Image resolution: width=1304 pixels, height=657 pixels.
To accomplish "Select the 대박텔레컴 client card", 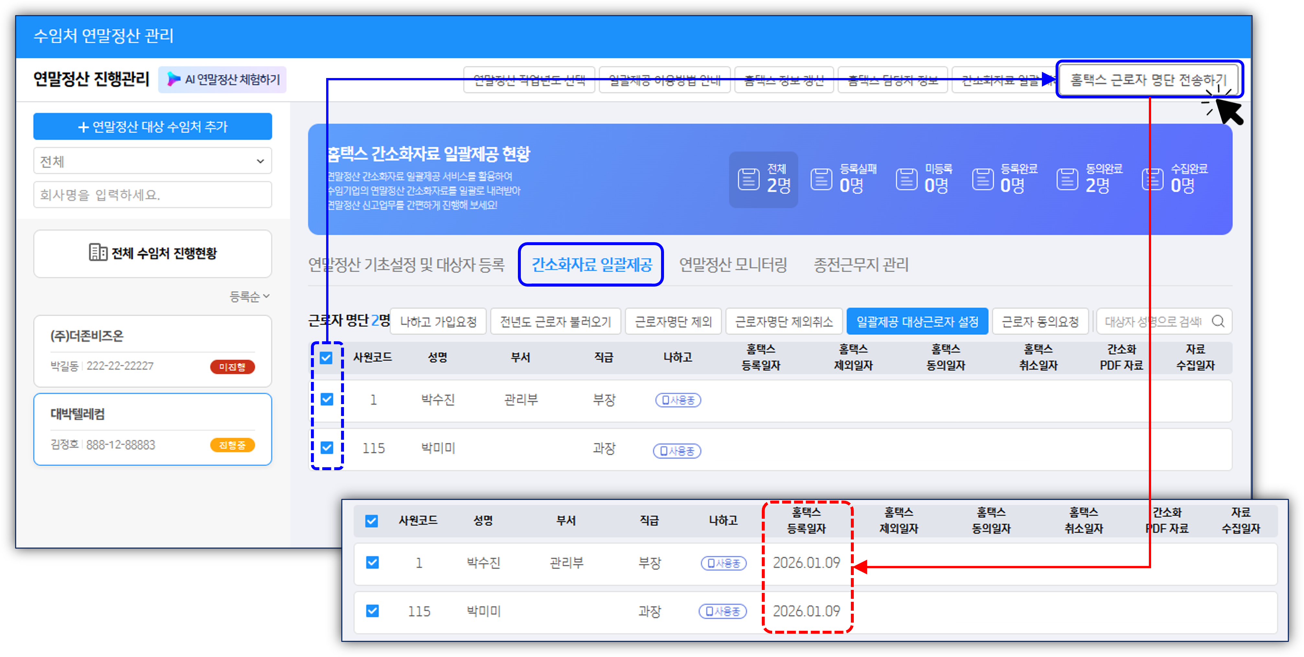I will point(152,429).
